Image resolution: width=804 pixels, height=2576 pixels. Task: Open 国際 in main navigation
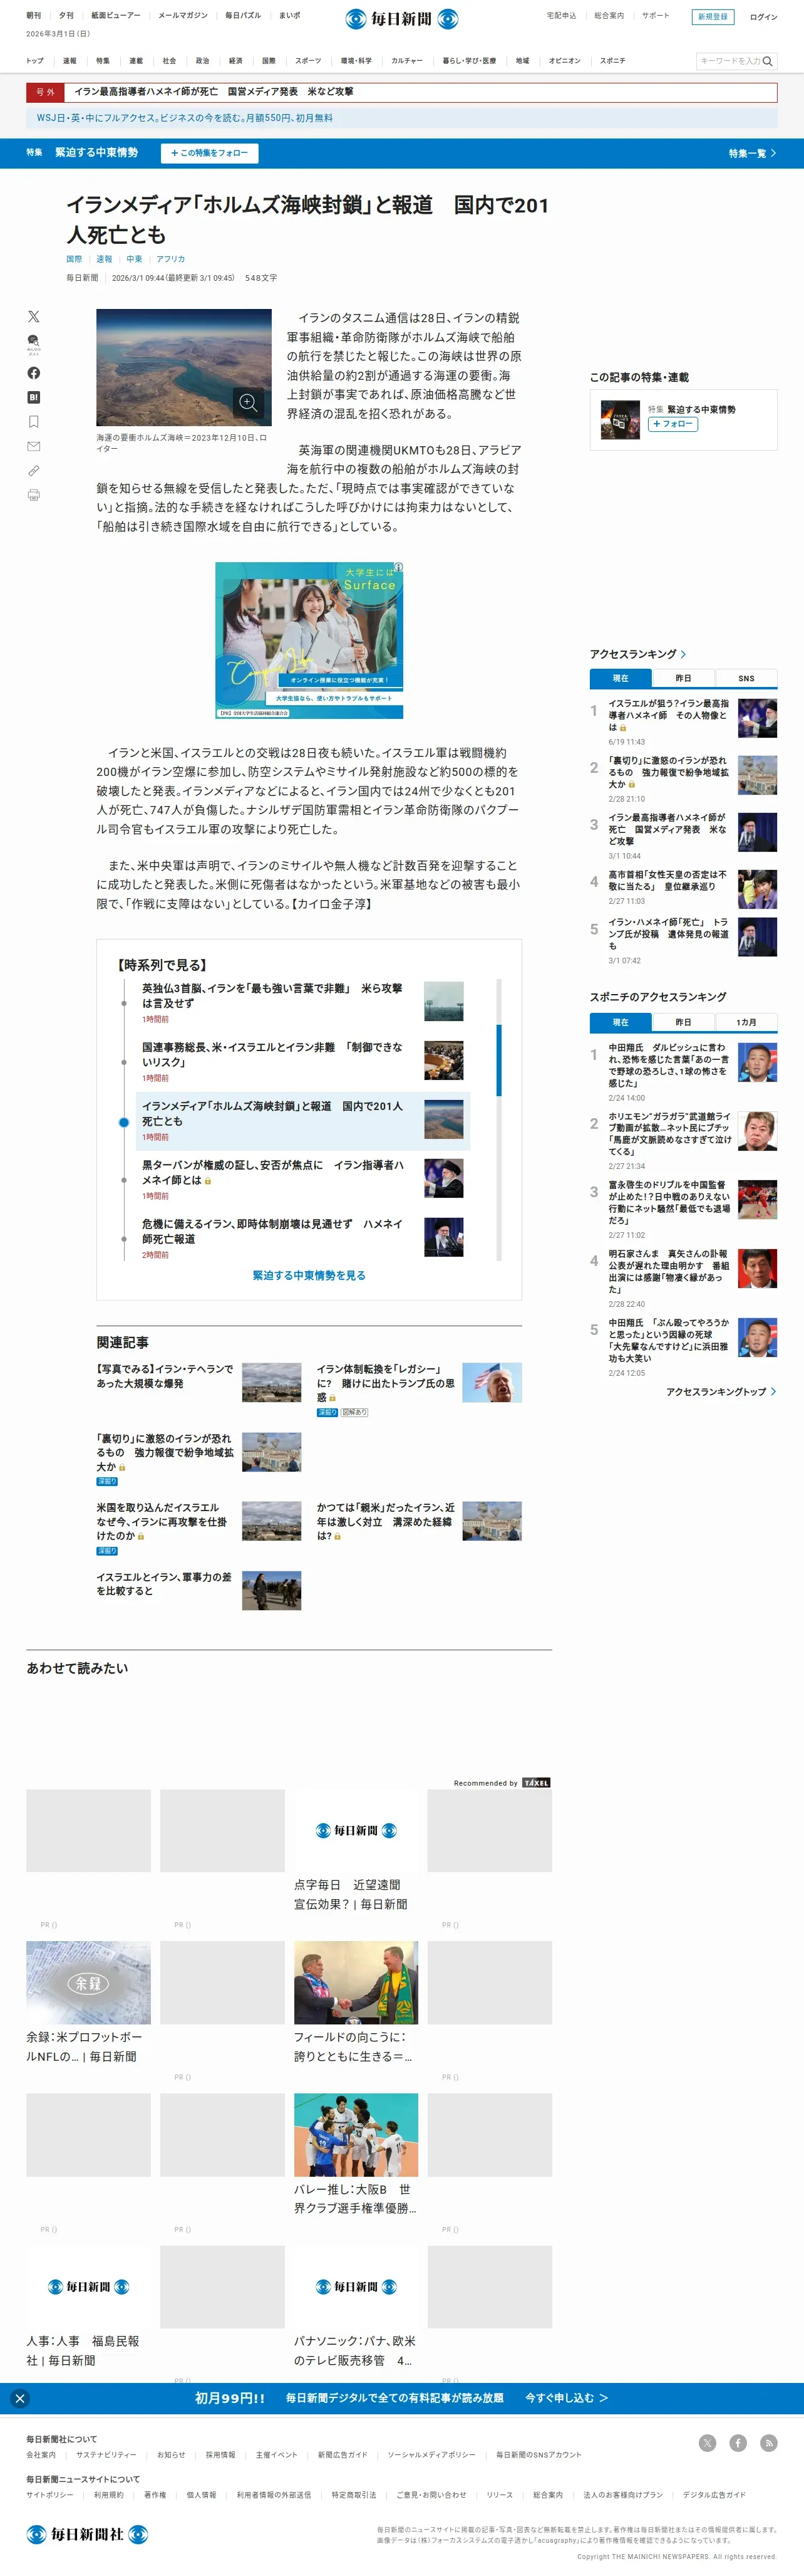click(x=269, y=61)
